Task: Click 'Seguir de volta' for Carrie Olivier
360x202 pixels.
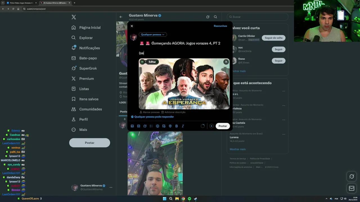Action: pos(274,38)
